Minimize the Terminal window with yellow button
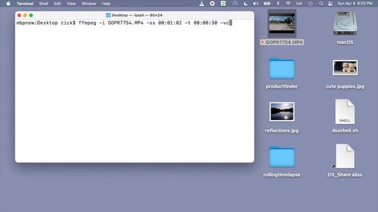This screenshot has height=212, width=378. coord(25,15)
